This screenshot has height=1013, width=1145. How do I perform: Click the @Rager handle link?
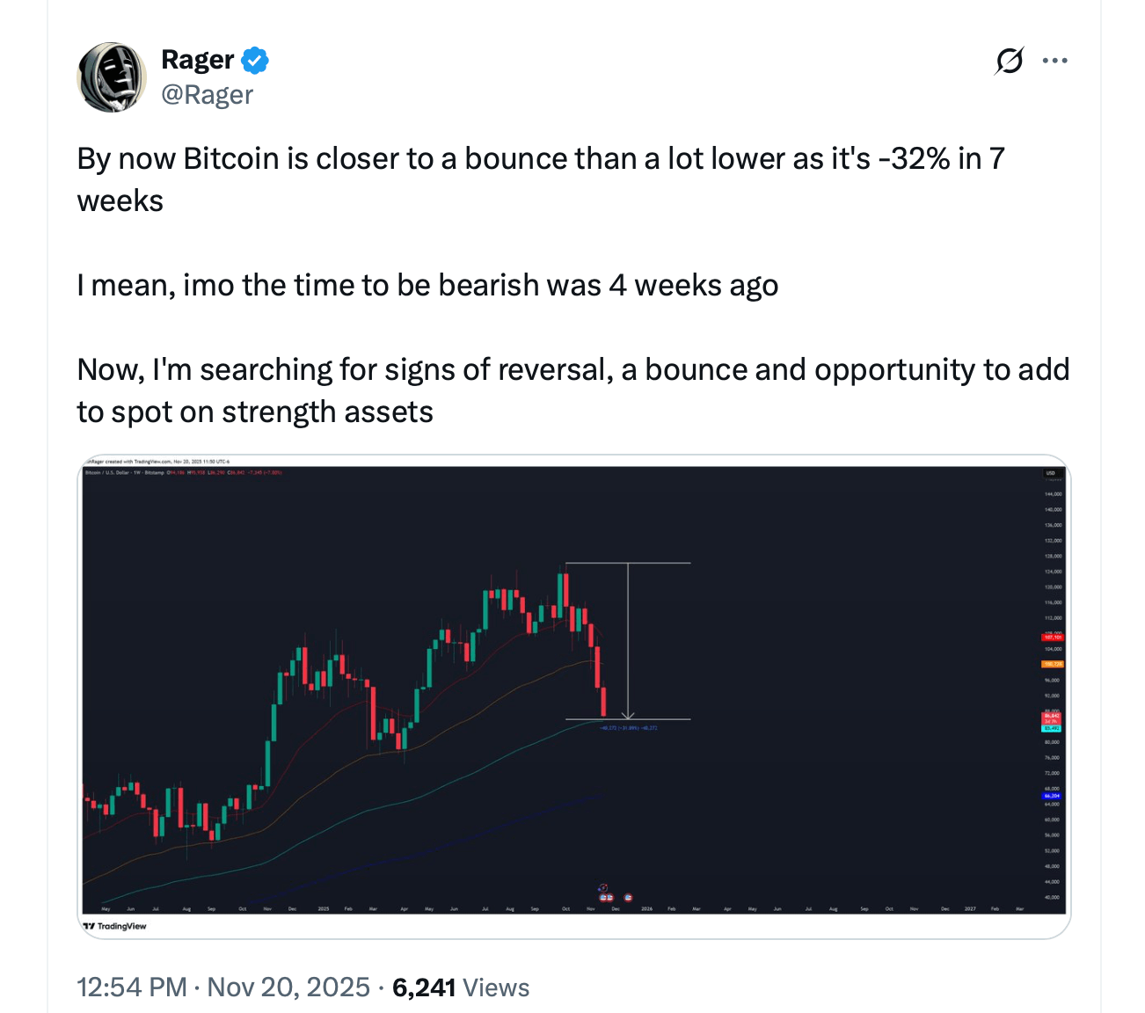[208, 94]
